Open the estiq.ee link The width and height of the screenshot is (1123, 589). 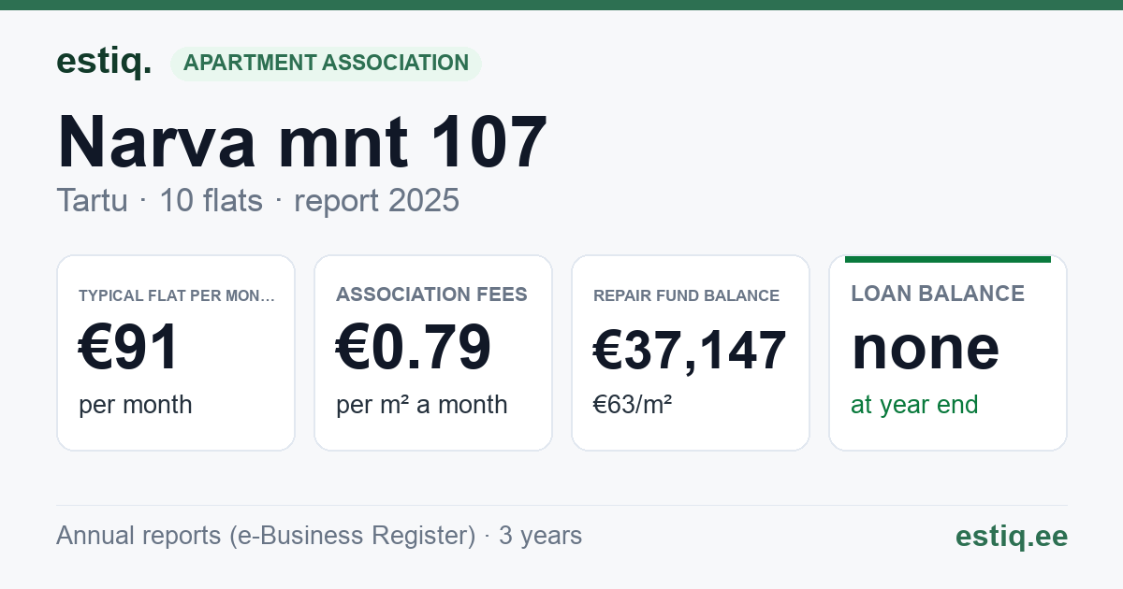click(x=1012, y=536)
